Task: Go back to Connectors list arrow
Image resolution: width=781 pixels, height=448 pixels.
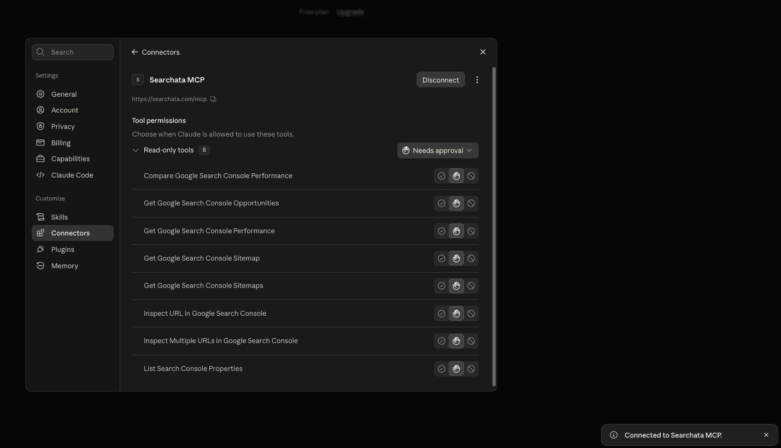Action: (x=134, y=52)
